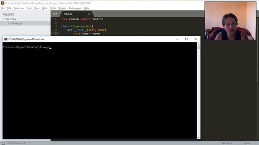This screenshot has height=145, width=259.
Task: Click 'def __init__(self, name):' code line
Action: [87, 30]
